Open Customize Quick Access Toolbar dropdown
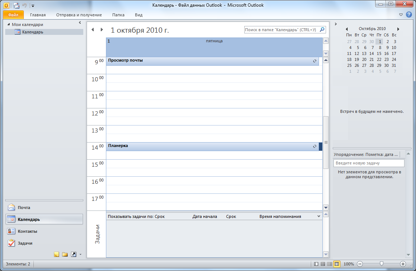416x271 pixels. (33, 6)
